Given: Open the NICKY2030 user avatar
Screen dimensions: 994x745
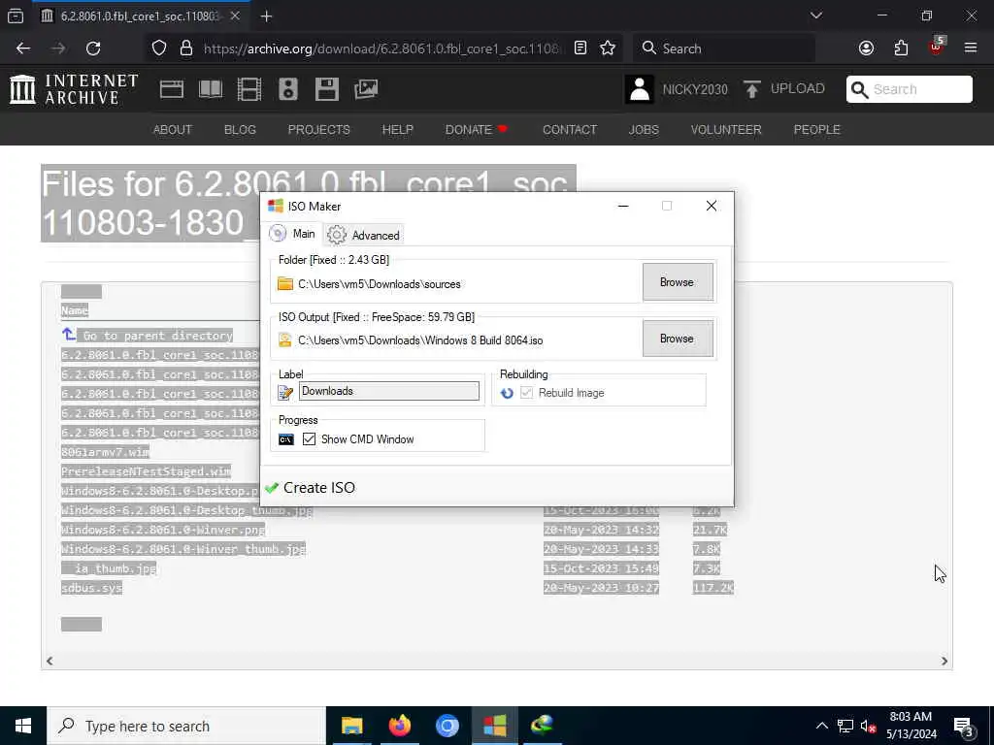Looking at the screenshot, I should coord(640,89).
